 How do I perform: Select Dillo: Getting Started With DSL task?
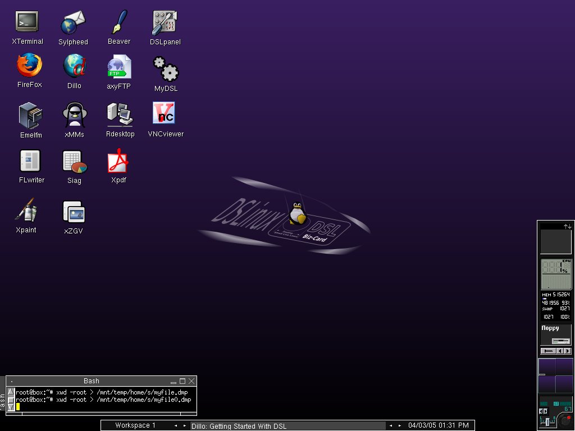[x=288, y=426]
